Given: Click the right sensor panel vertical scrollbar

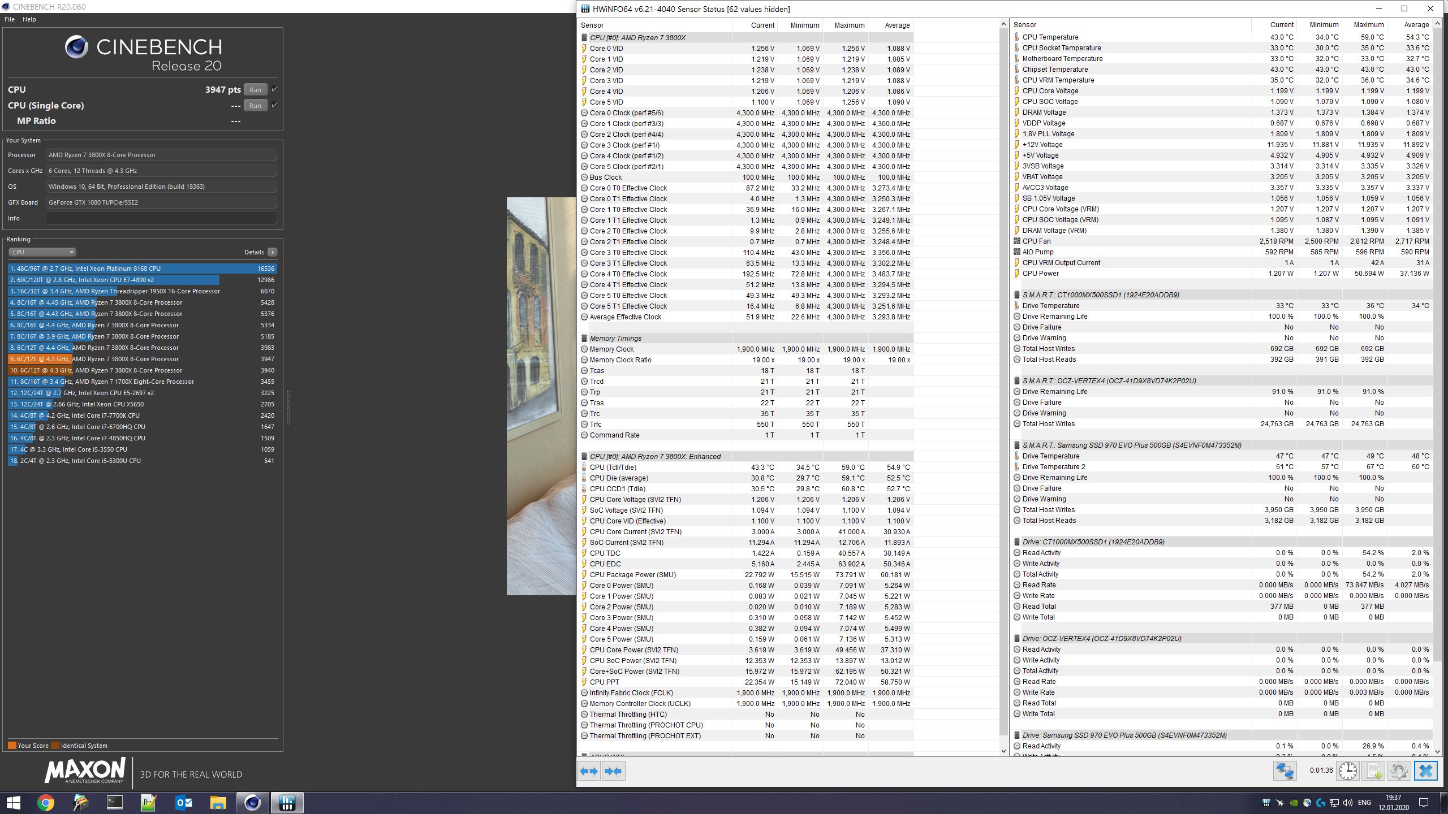Looking at the screenshot, I should (x=1438, y=339).
